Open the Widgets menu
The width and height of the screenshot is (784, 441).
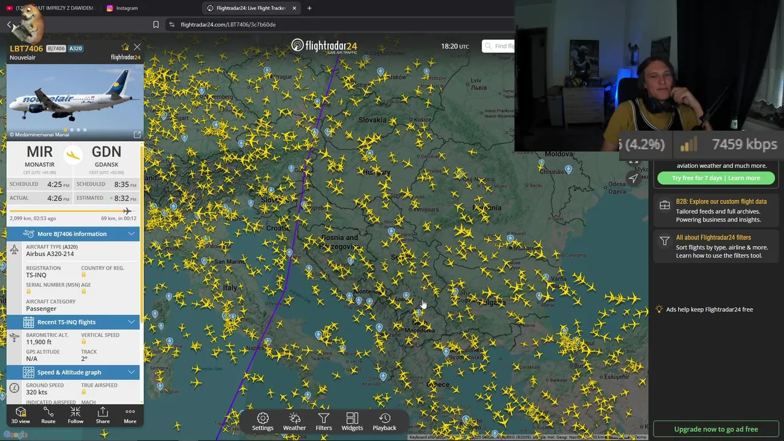352,421
